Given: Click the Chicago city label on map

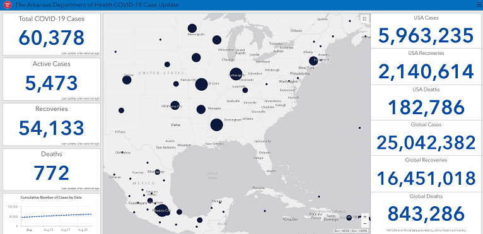Looking at the screenshot, I should pos(228,60).
